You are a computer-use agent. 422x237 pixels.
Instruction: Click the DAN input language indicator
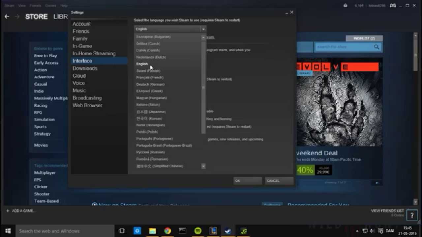[389, 231]
